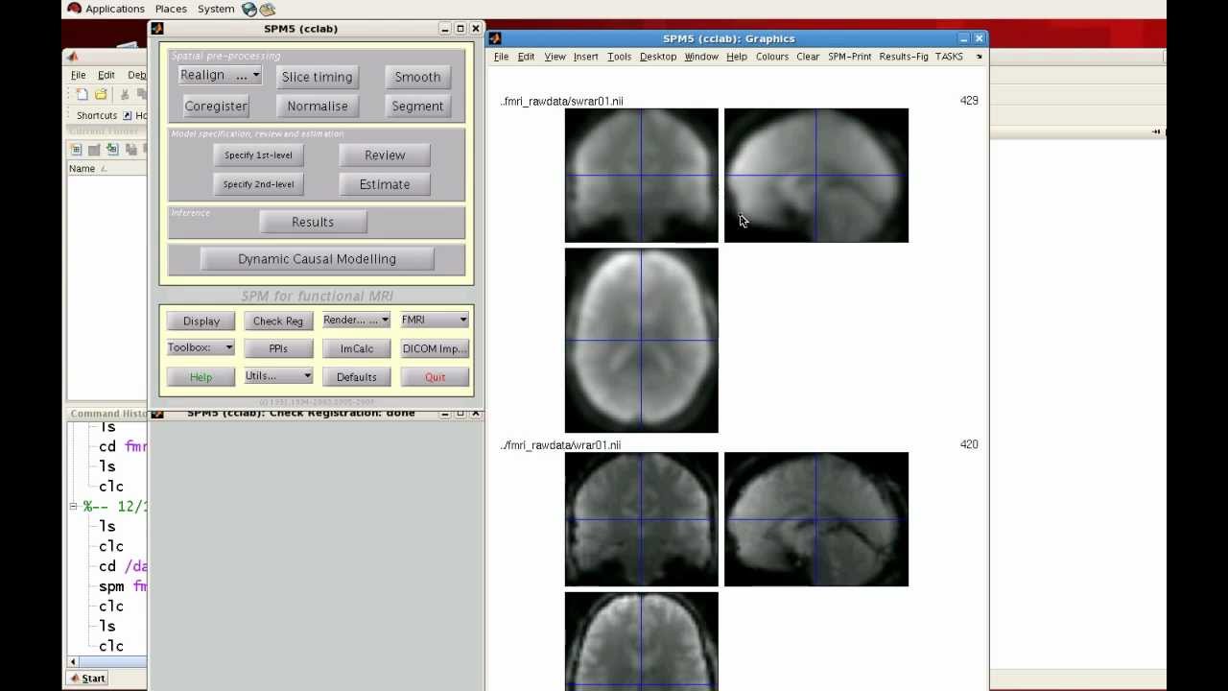
Task: Click Open folder icon in MATLAB toolbar
Action: tap(101, 94)
